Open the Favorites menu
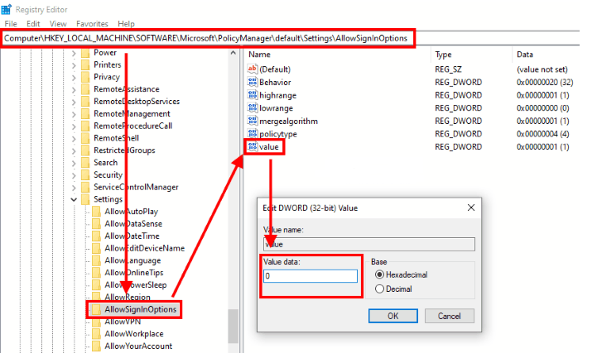Image resolution: width=597 pixels, height=353 pixels. point(92,24)
